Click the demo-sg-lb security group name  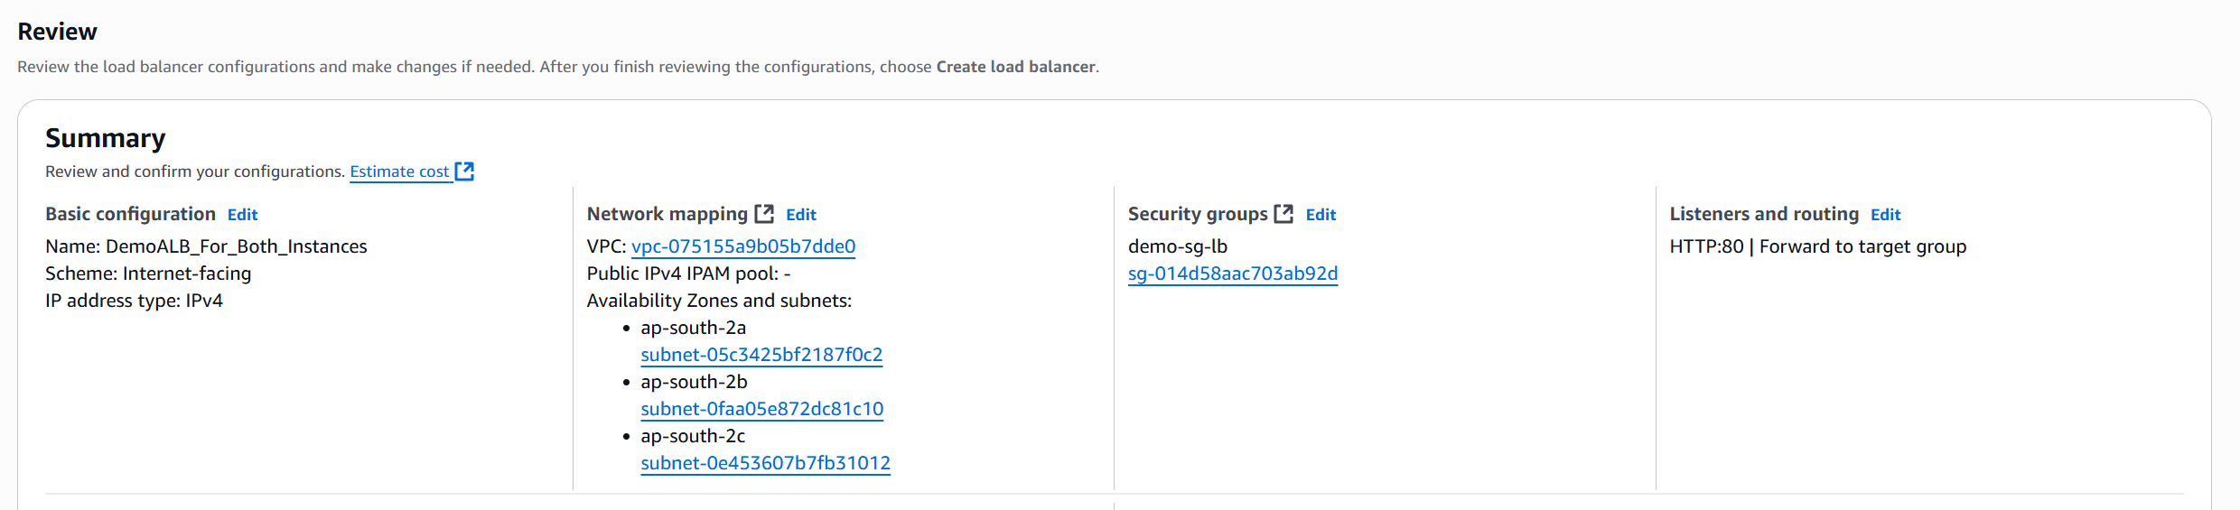point(1177,246)
